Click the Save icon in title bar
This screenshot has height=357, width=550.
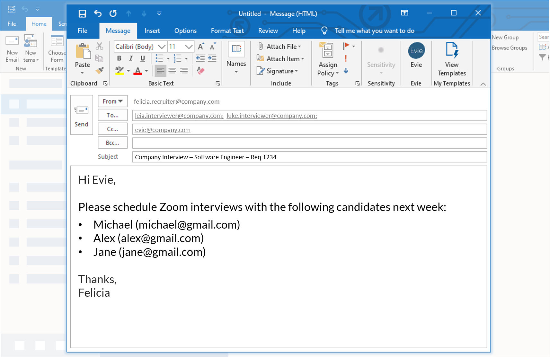(x=82, y=13)
